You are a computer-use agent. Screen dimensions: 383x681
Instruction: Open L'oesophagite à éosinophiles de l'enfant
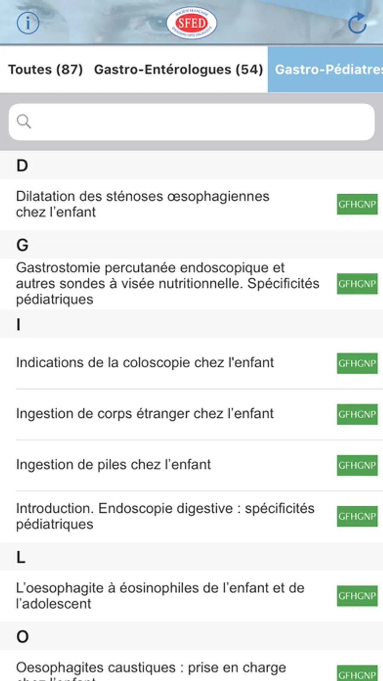(160, 596)
